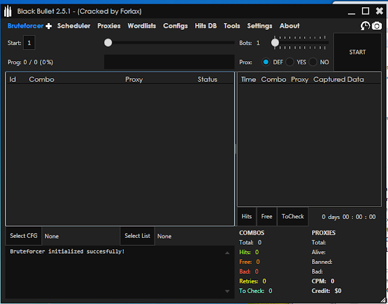Click the bullets app logo icon
The image size is (388, 304).
click(8, 11)
